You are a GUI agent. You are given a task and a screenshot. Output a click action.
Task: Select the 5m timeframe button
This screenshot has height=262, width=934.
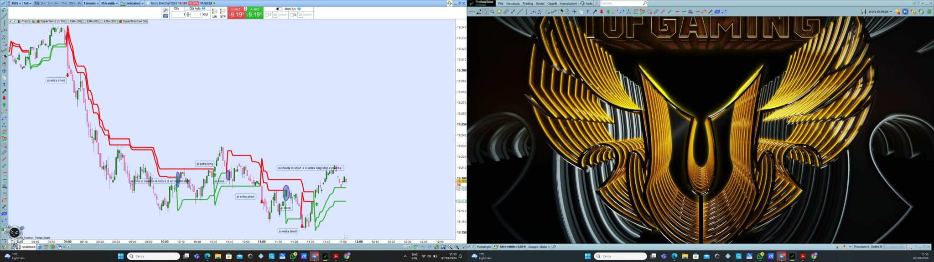(x=56, y=3)
